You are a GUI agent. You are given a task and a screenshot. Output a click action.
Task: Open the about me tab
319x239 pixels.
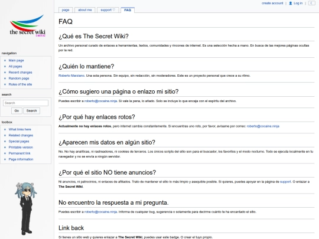85,10
